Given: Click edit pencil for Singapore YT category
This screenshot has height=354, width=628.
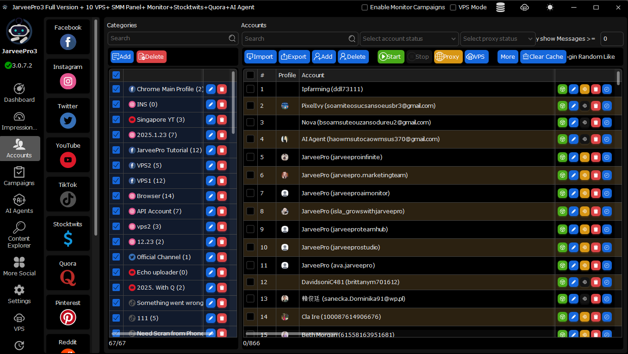Looking at the screenshot, I should [x=211, y=120].
